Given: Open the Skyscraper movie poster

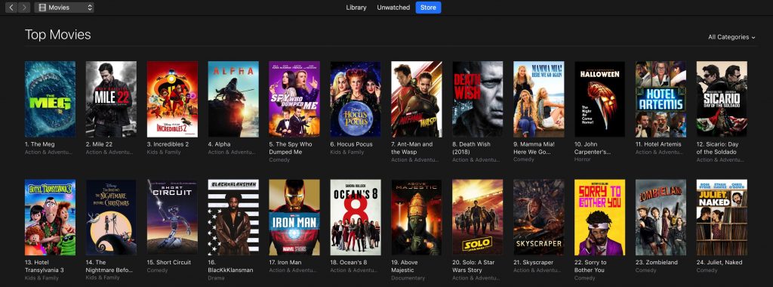Looking at the screenshot, I should [x=539, y=218].
